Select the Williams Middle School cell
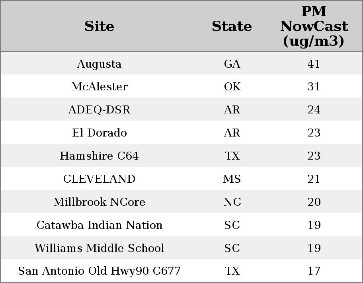363x283 pixels. coord(100,248)
